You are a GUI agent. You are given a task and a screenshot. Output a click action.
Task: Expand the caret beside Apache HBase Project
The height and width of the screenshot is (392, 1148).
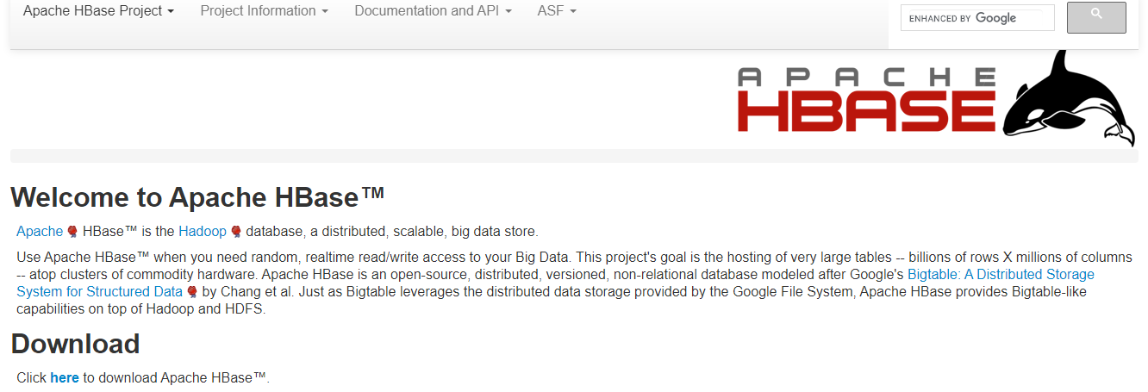coord(171,12)
